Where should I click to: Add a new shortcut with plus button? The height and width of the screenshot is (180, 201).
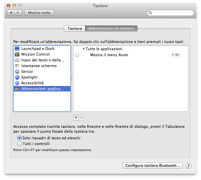point(76,118)
